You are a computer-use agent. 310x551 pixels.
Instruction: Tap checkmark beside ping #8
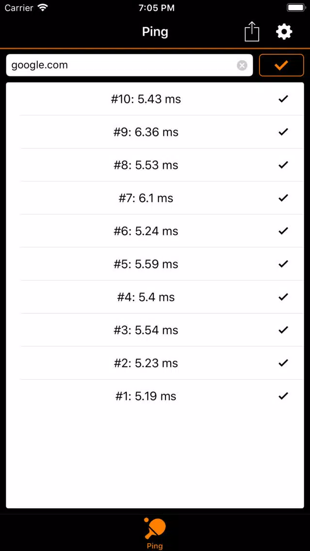[x=283, y=165]
